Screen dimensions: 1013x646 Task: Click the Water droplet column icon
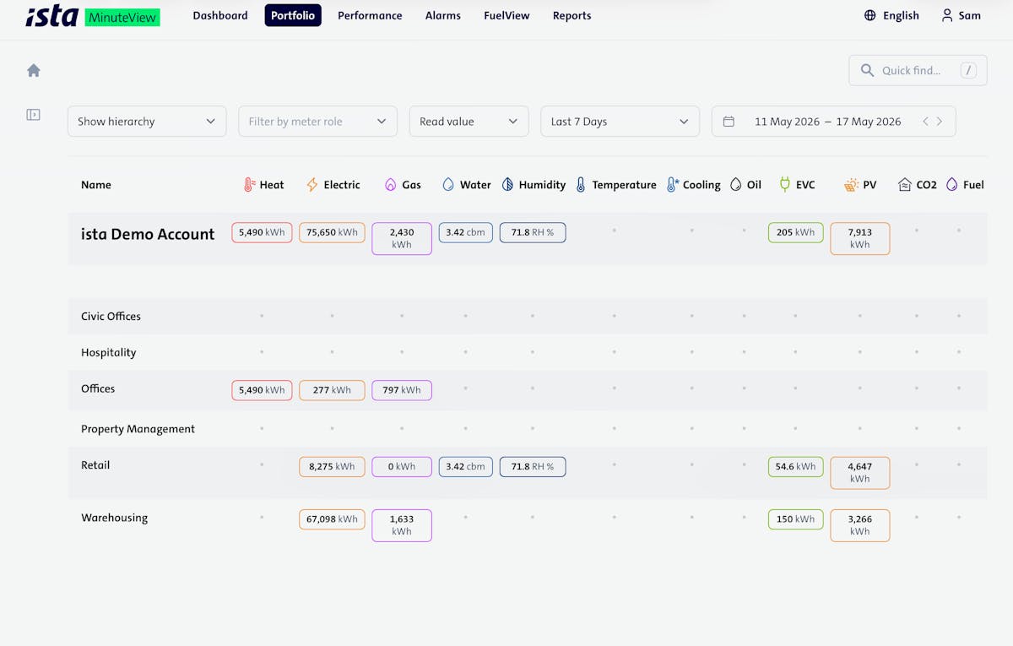click(x=448, y=185)
